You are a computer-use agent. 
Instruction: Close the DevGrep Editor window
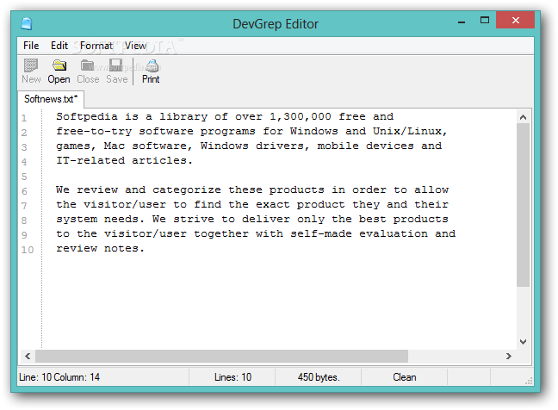[x=515, y=20]
